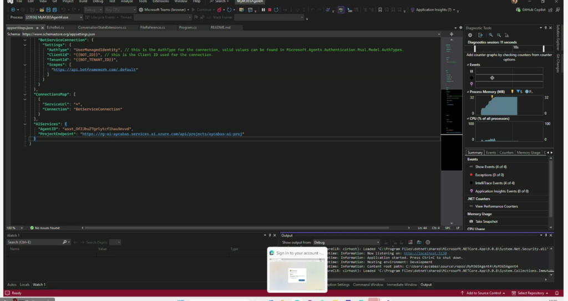Click View Performance Counters link
This screenshot has width=568, height=301.
(496, 206)
